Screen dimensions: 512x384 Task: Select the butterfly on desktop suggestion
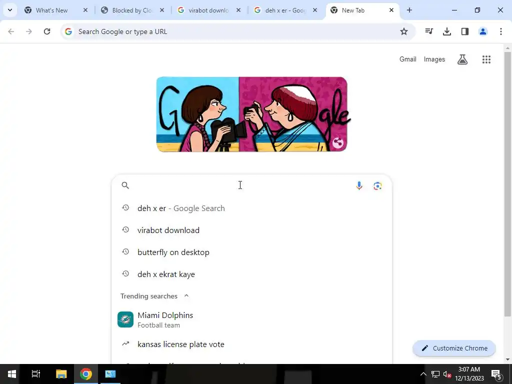[x=252, y=252]
